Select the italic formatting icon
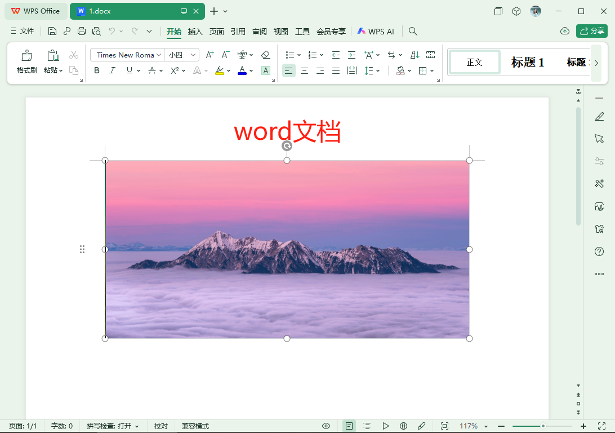Viewport: 615px width, 433px height. tap(112, 70)
